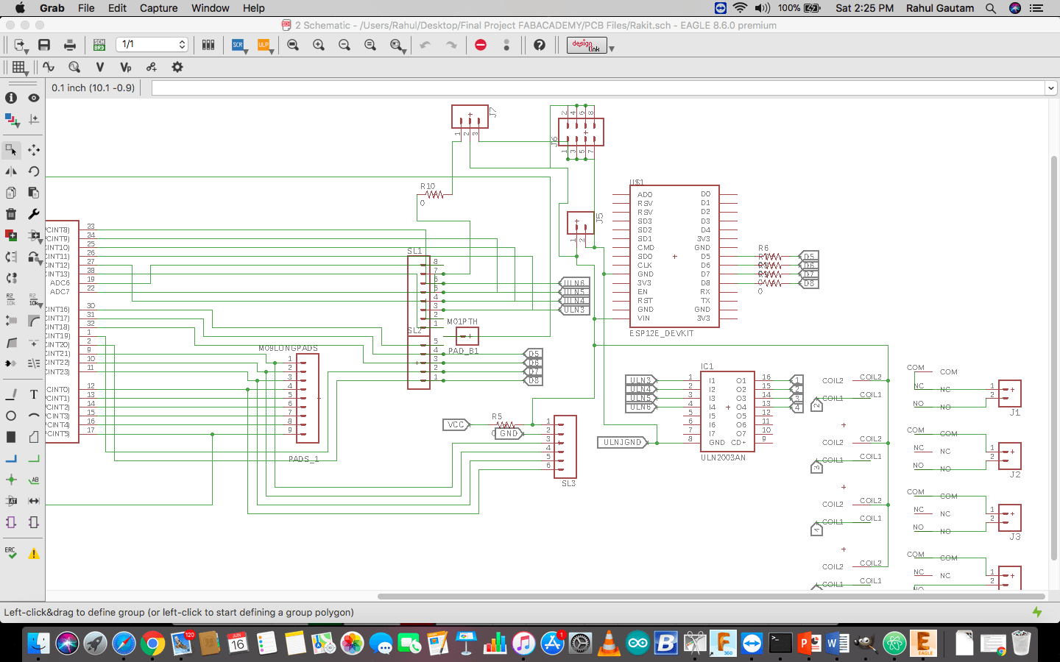Select the Junction dot tool
1060x662 pixels.
pyautogui.click(x=11, y=480)
